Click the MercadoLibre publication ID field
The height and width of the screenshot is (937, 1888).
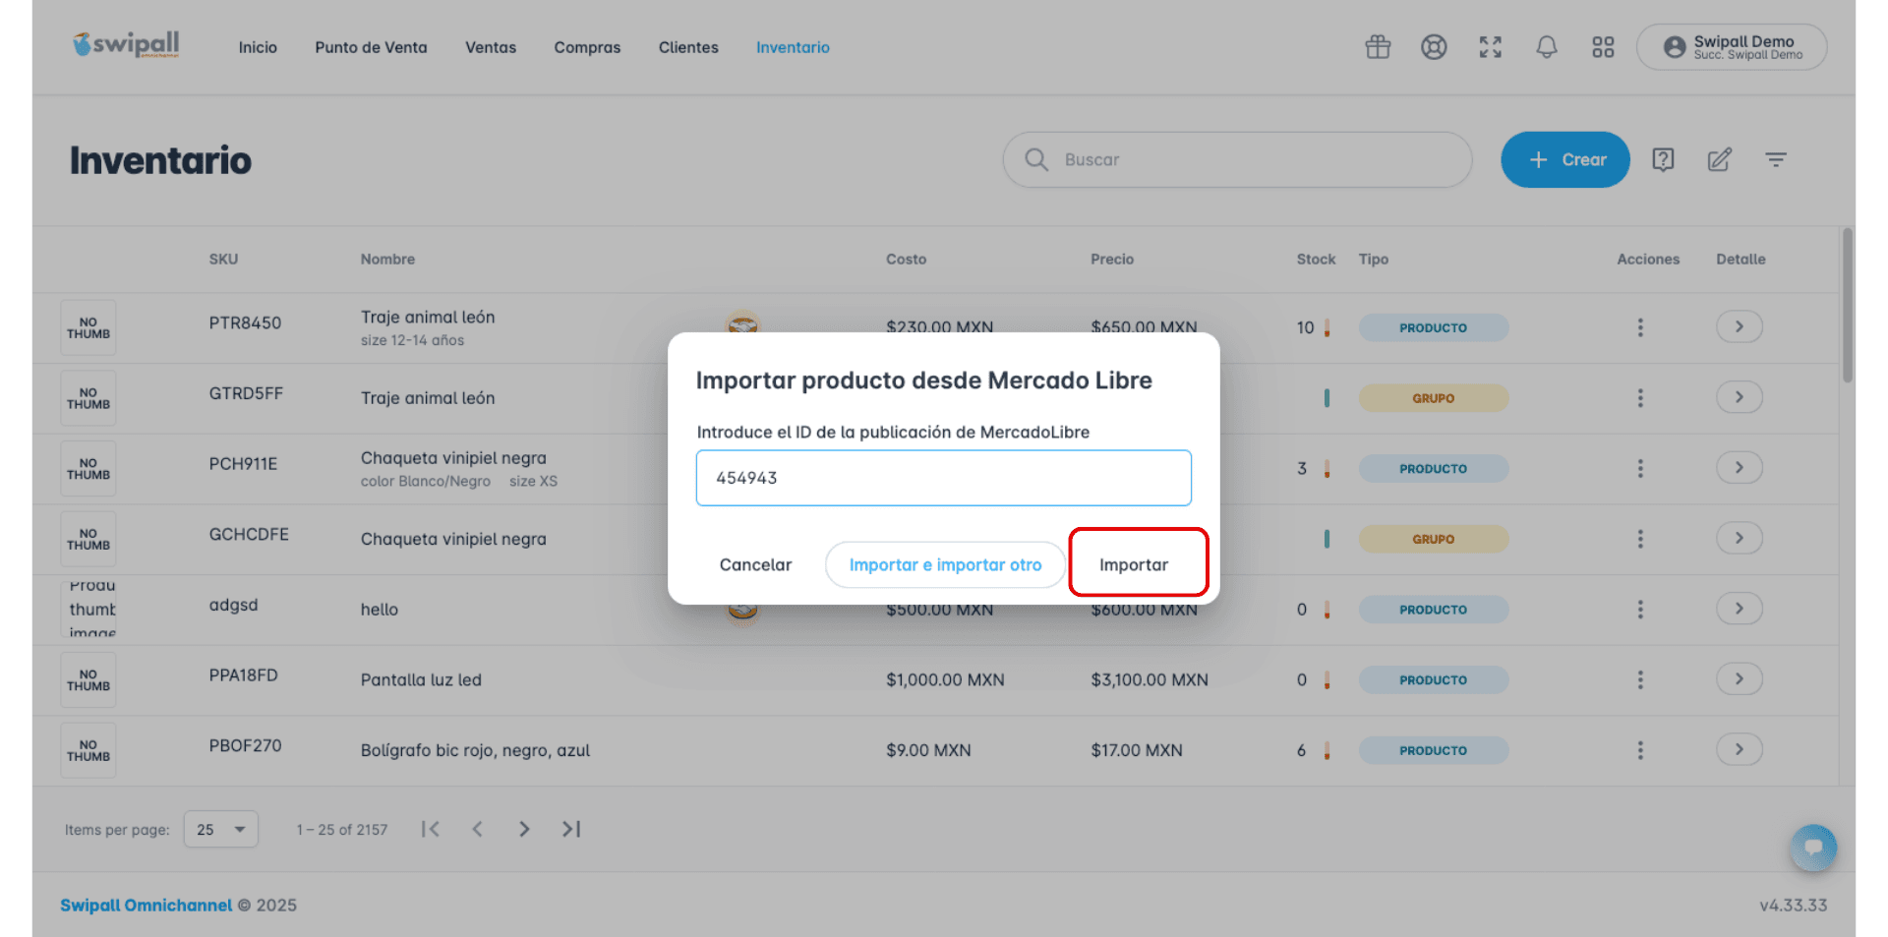pos(944,478)
